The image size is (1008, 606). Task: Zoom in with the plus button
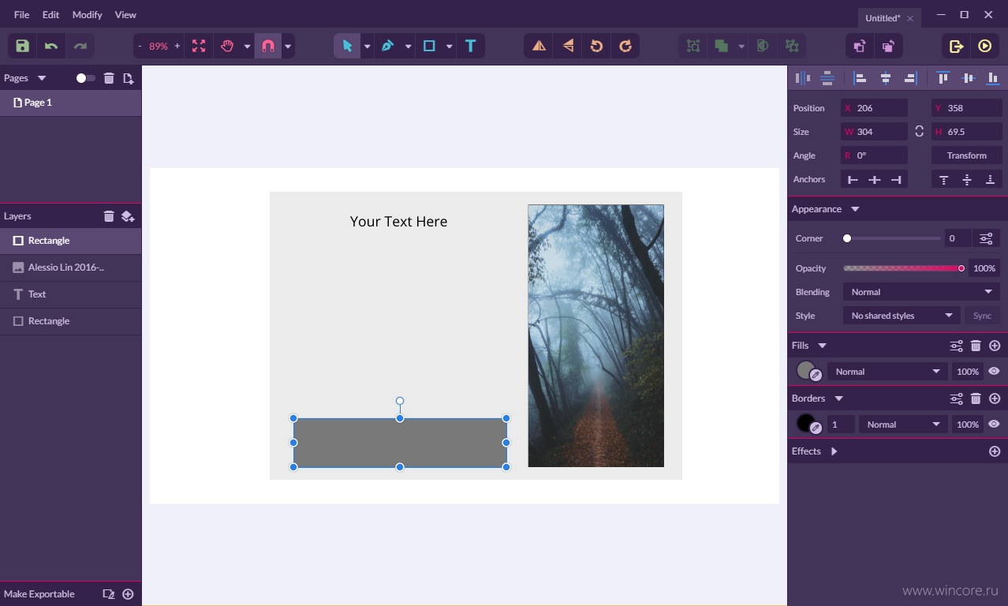(x=177, y=47)
